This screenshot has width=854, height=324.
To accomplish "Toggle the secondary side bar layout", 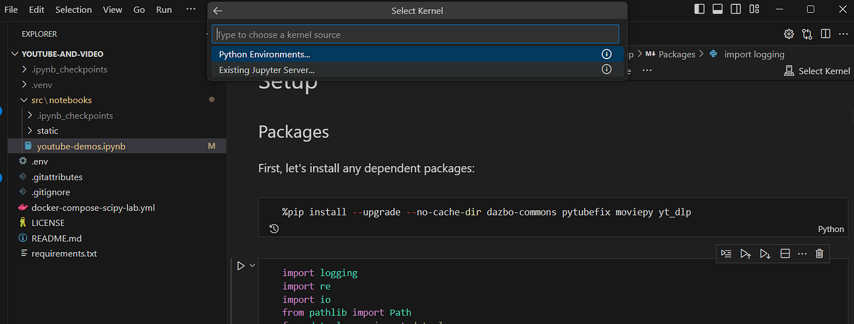I will coord(736,9).
